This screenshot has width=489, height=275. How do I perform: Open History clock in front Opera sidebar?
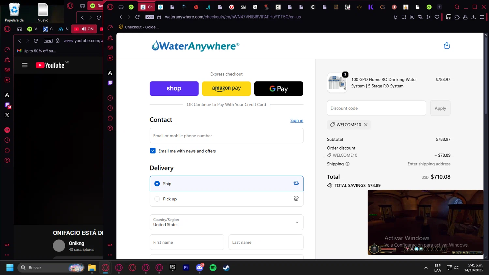[110, 108]
